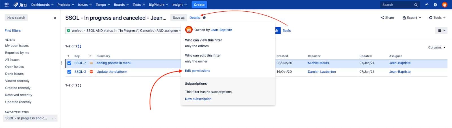The height and width of the screenshot is (128, 452).
Task: Click the Jira logo
Action: pos(20,5)
